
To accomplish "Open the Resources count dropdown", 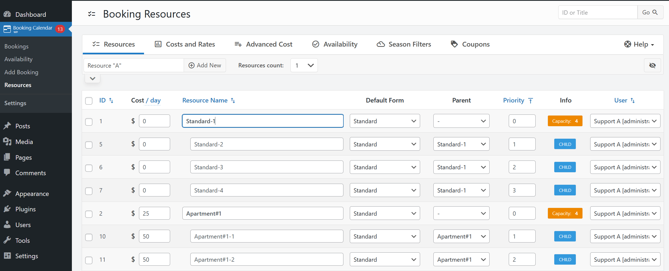I will (304, 65).
